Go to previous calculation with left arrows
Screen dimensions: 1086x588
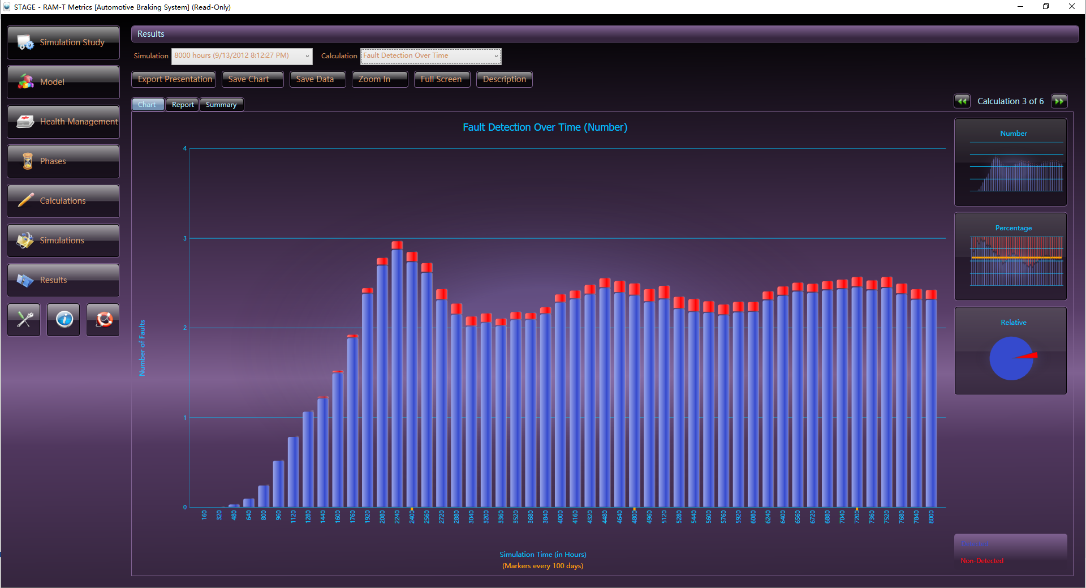point(962,101)
